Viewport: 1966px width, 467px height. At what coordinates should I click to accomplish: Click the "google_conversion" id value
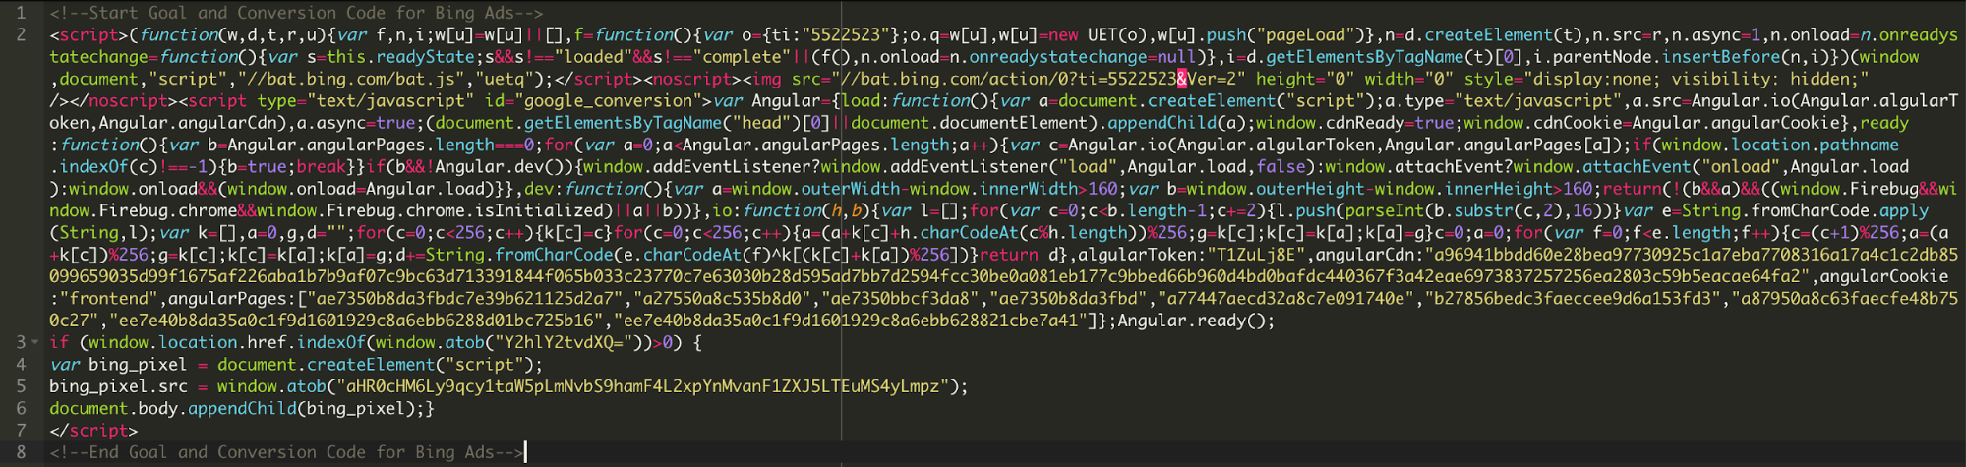606,100
